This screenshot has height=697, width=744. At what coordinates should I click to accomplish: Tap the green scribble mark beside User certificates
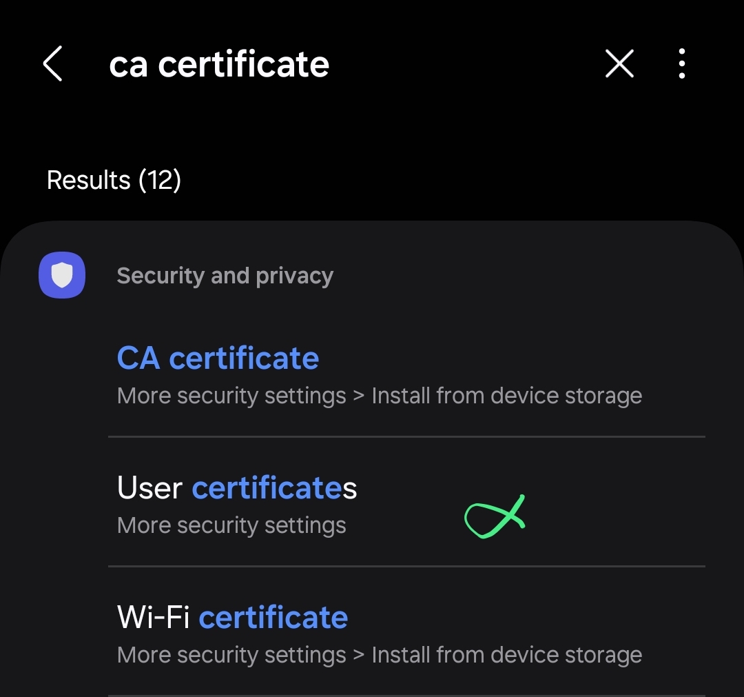pos(495,516)
